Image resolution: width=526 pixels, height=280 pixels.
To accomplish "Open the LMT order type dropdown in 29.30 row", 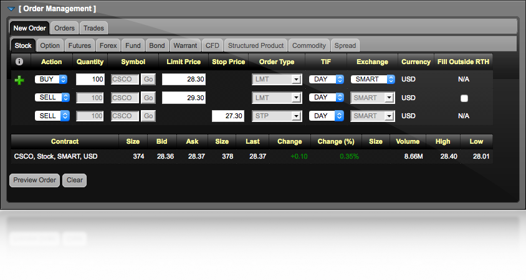I will tap(277, 98).
